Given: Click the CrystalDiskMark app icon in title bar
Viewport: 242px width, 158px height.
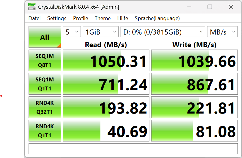Looking at the screenshot, I should tap(32, 7).
